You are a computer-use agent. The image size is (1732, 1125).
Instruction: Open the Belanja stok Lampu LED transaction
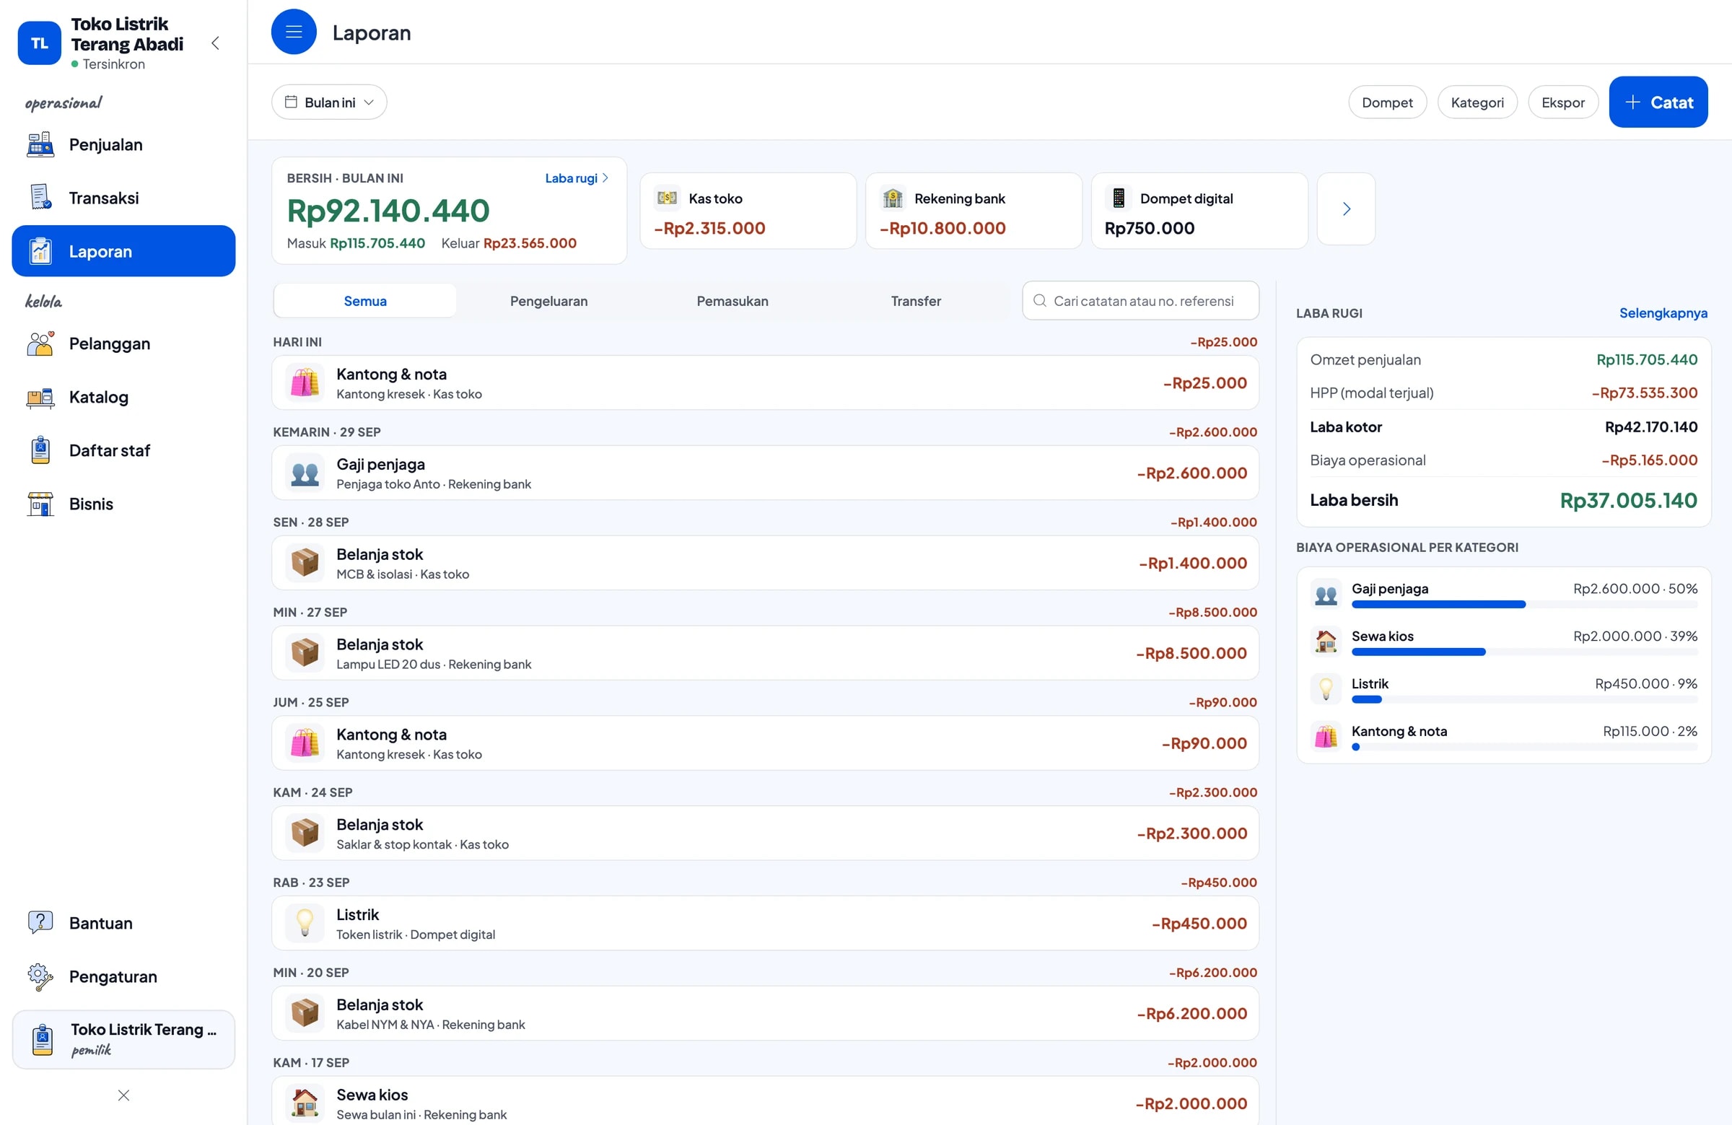click(765, 654)
